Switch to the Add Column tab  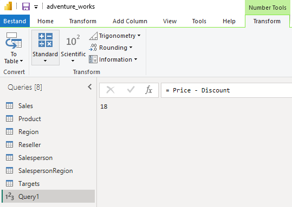(x=130, y=21)
